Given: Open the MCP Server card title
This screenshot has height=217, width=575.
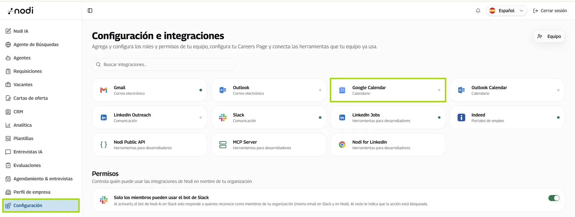Looking at the screenshot, I should (245, 142).
